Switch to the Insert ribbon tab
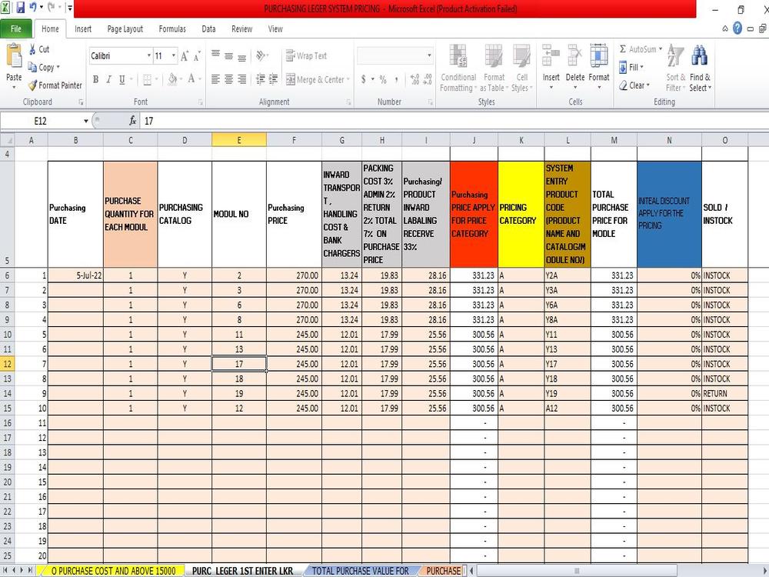Screen dimensions: 769x577 (83, 29)
